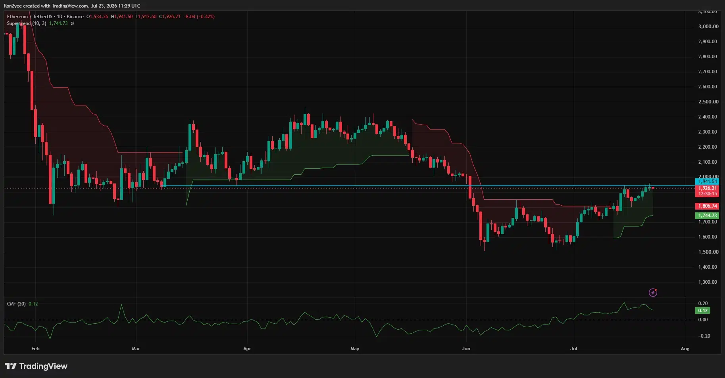This screenshot has height=378, width=725.
Task: Click the daily change -8.04 (-0.42%)
Action: pos(199,17)
